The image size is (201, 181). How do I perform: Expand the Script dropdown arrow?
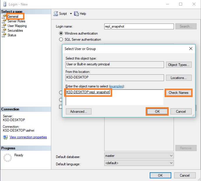(x=70, y=14)
